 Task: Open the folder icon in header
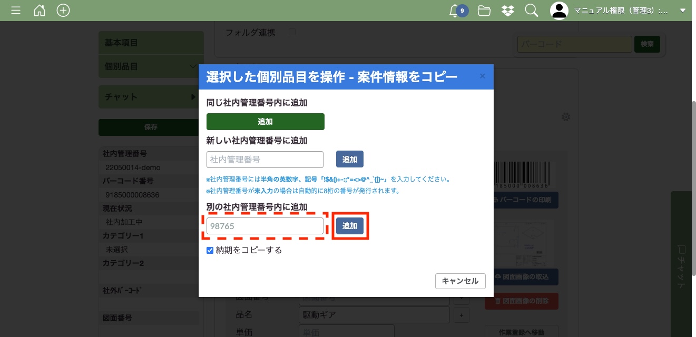484,11
